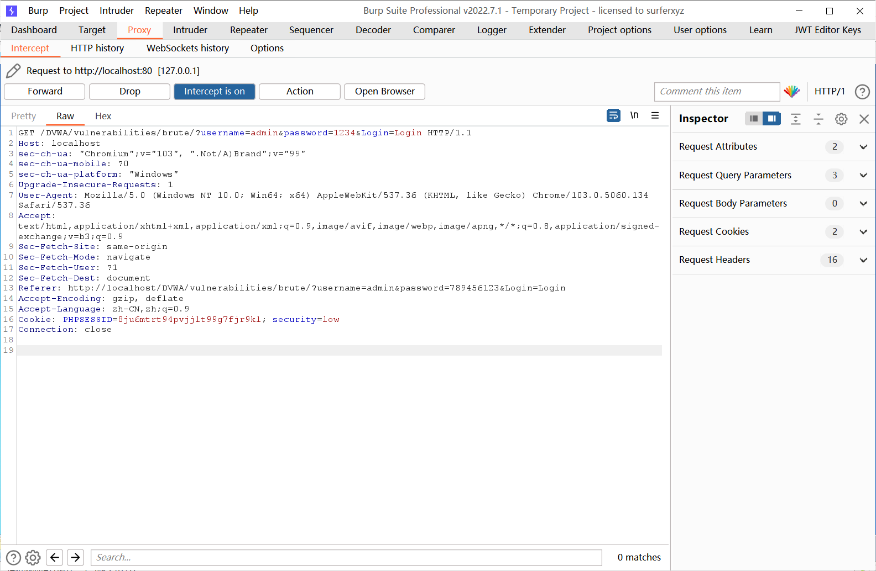The height and width of the screenshot is (571, 876).
Task: Click the Host: localhost header line
Action: click(x=59, y=144)
